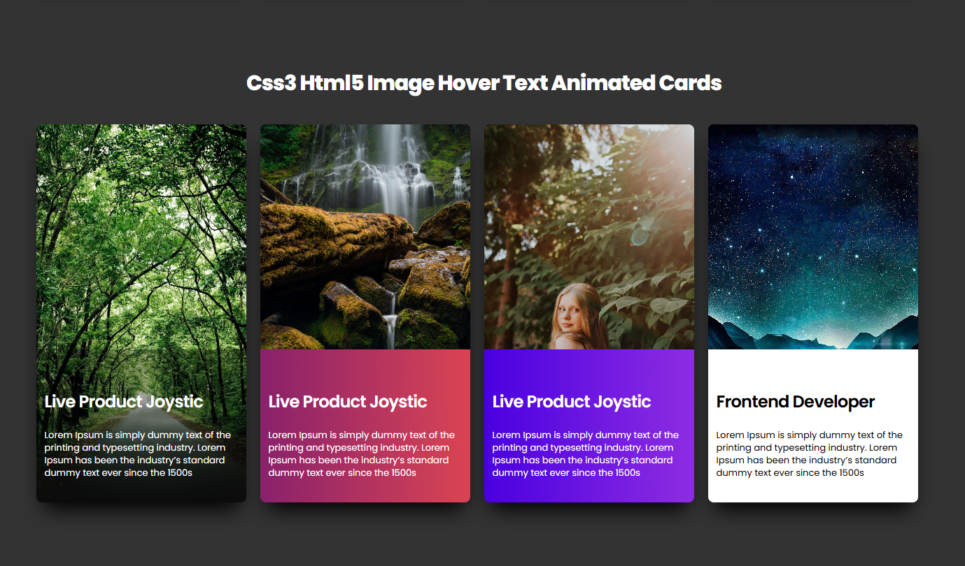Screen dimensions: 965x566
Task: Click Lorem Ipsum paragraph on pink gradient card
Action: (x=362, y=453)
